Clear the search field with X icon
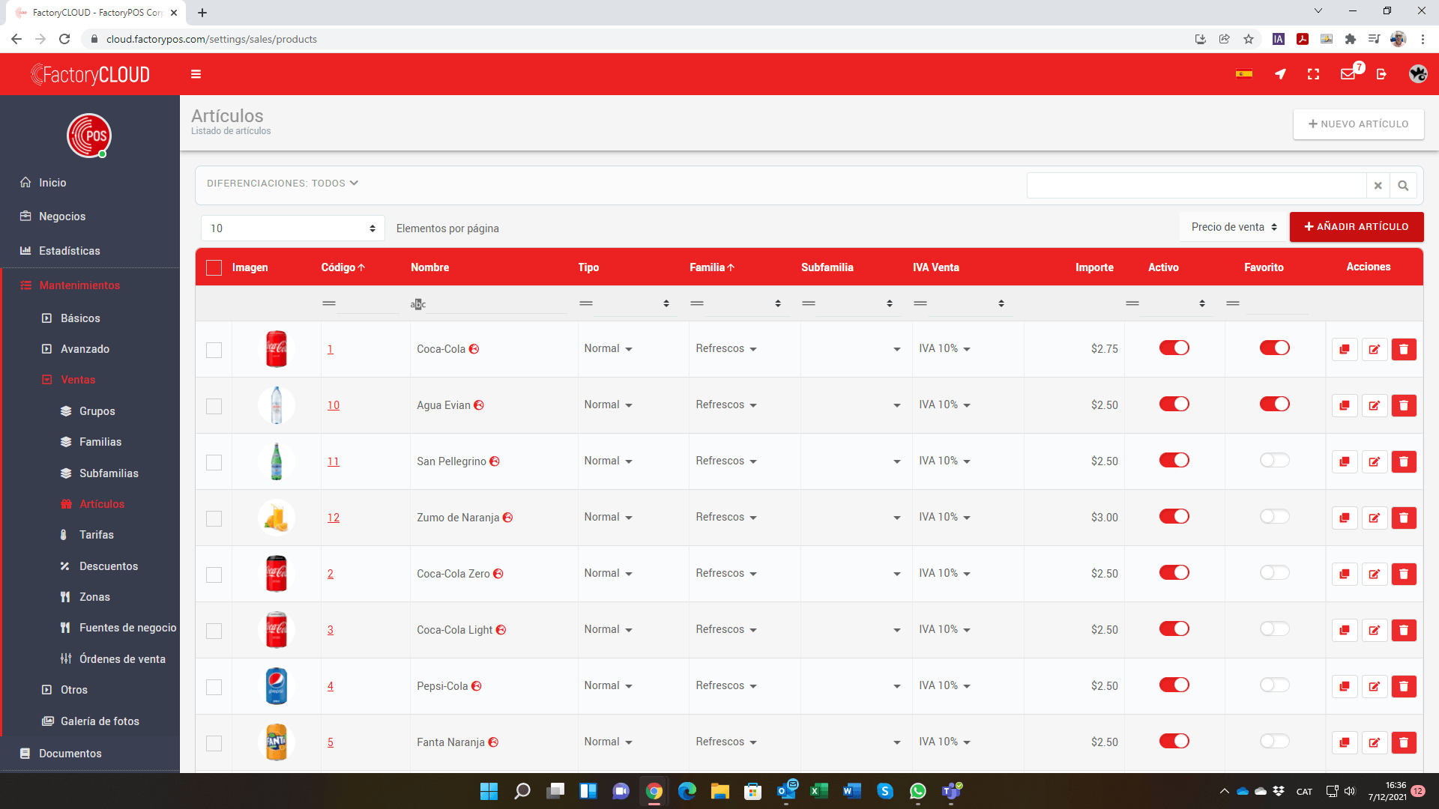Image resolution: width=1439 pixels, height=809 pixels. [1378, 186]
